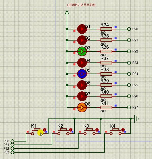Click the D2 LED component

click(82, 40)
